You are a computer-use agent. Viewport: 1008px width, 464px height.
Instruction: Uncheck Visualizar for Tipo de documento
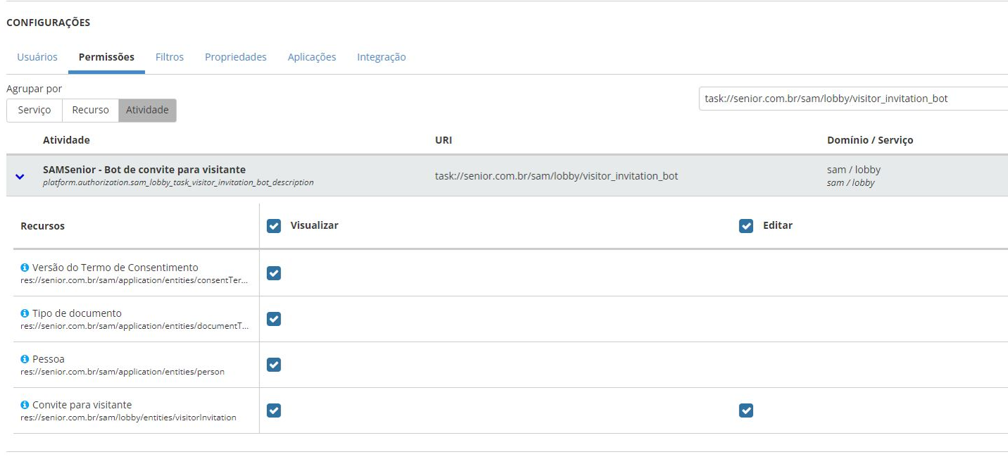point(274,319)
